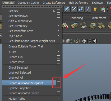Select Hold Current Keys
Viewport: 111px width, 101px height.
pos(32,21)
